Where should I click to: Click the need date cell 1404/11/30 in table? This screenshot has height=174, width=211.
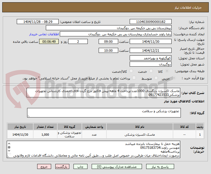pyautogui.click(x=20, y=135)
